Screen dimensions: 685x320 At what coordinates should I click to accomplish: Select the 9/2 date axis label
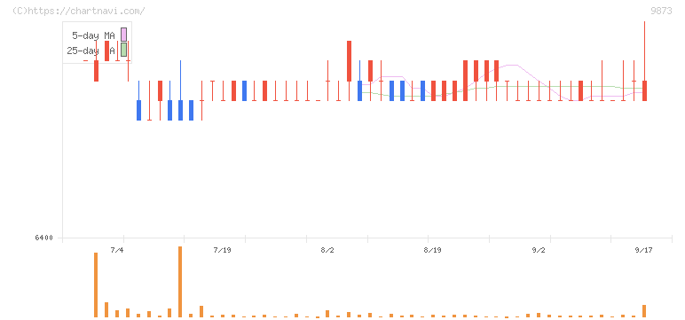(x=539, y=250)
